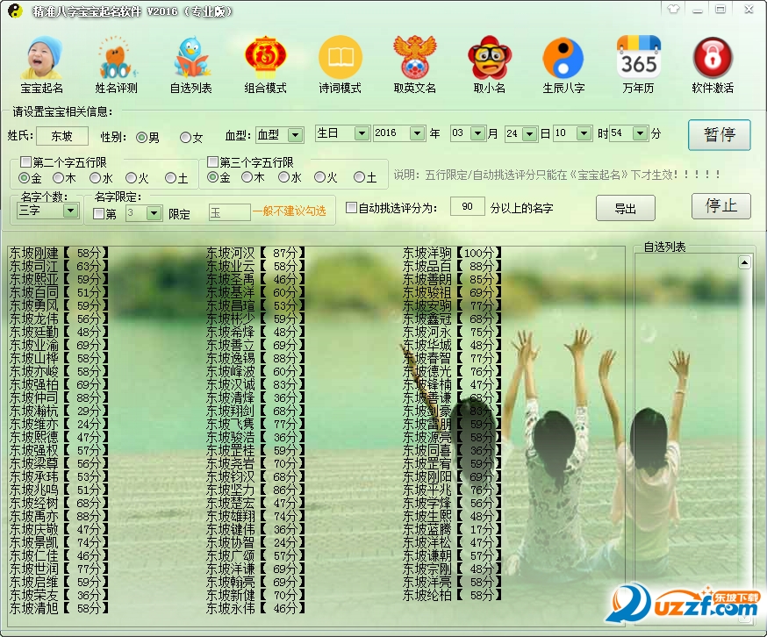
Task: Click the yin-yang app logo in title bar
Action: click(15, 11)
